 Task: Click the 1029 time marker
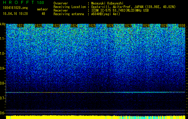(x=164, y=26)
